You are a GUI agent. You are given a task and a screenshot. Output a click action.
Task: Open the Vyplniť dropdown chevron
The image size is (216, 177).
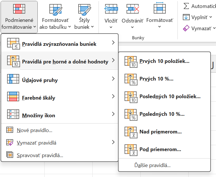pos(211,17)
